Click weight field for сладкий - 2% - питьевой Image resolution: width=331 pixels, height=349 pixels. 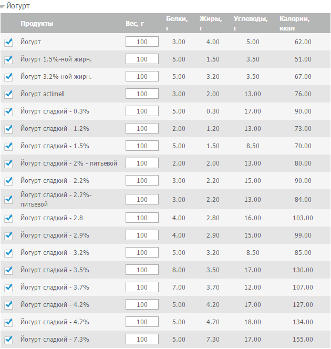142,163
